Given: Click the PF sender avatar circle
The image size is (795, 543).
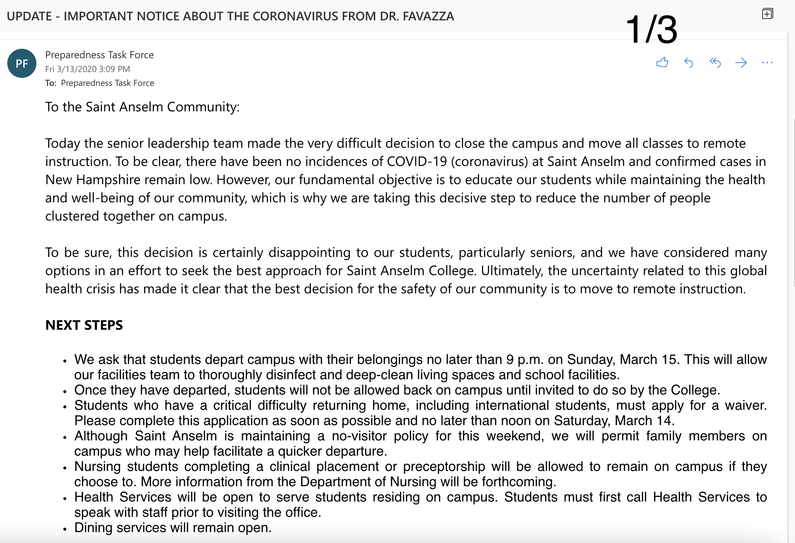Looking at the screenshot, I should click(22, 63).
